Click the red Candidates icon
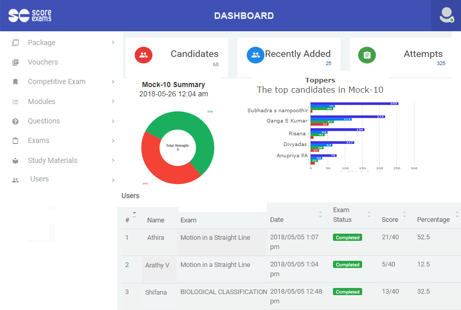Screen dimensions: 461x310 pyautogui.click(x=143, y=55)
